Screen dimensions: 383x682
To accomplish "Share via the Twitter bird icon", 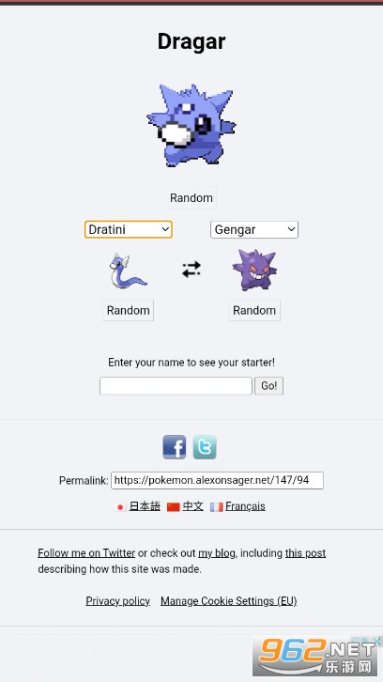I will click(x=205, y=447).
